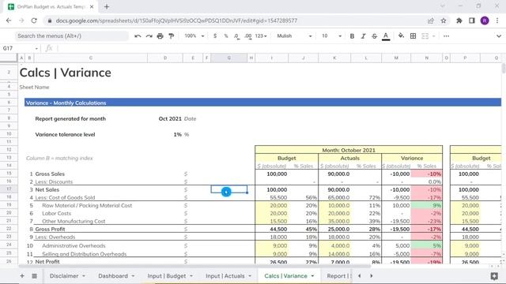506x284 pixels.
Task: Select the Calcs | Variance sheet tab
Action: tap(285, 276)
